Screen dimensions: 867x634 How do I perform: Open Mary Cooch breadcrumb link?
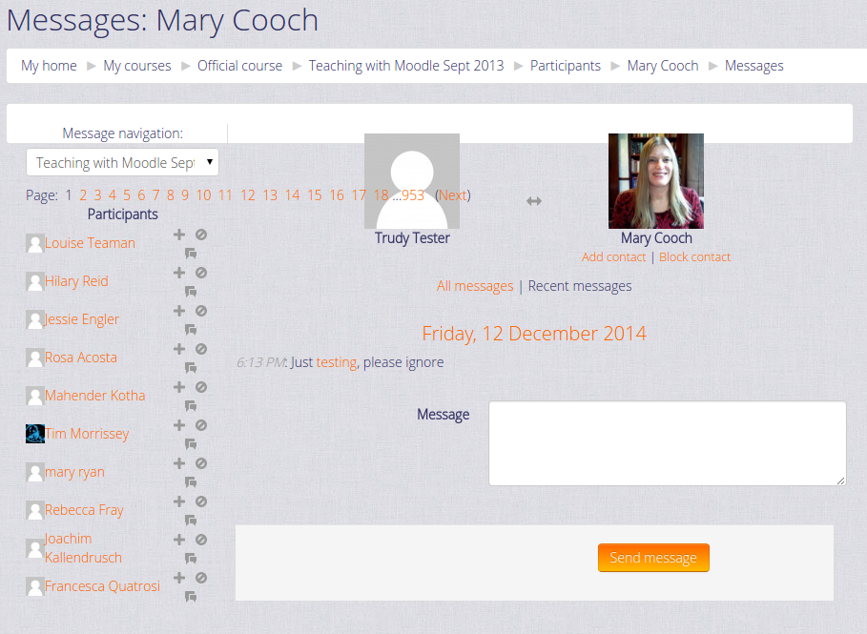tap(663, 66)
